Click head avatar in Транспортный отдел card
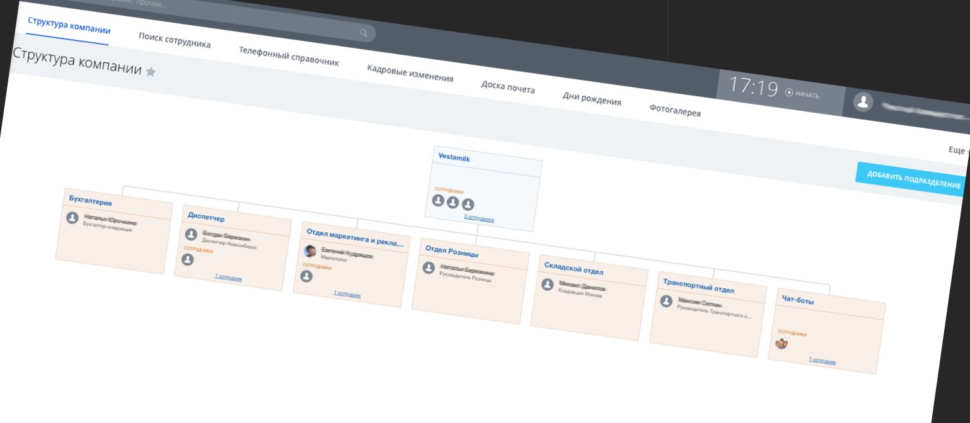 pyautogui.click(x=666, y=301)
